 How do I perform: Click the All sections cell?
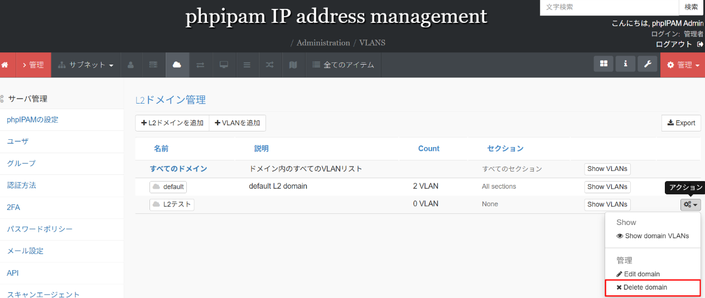pyautogui.click(x=499, y=187)
